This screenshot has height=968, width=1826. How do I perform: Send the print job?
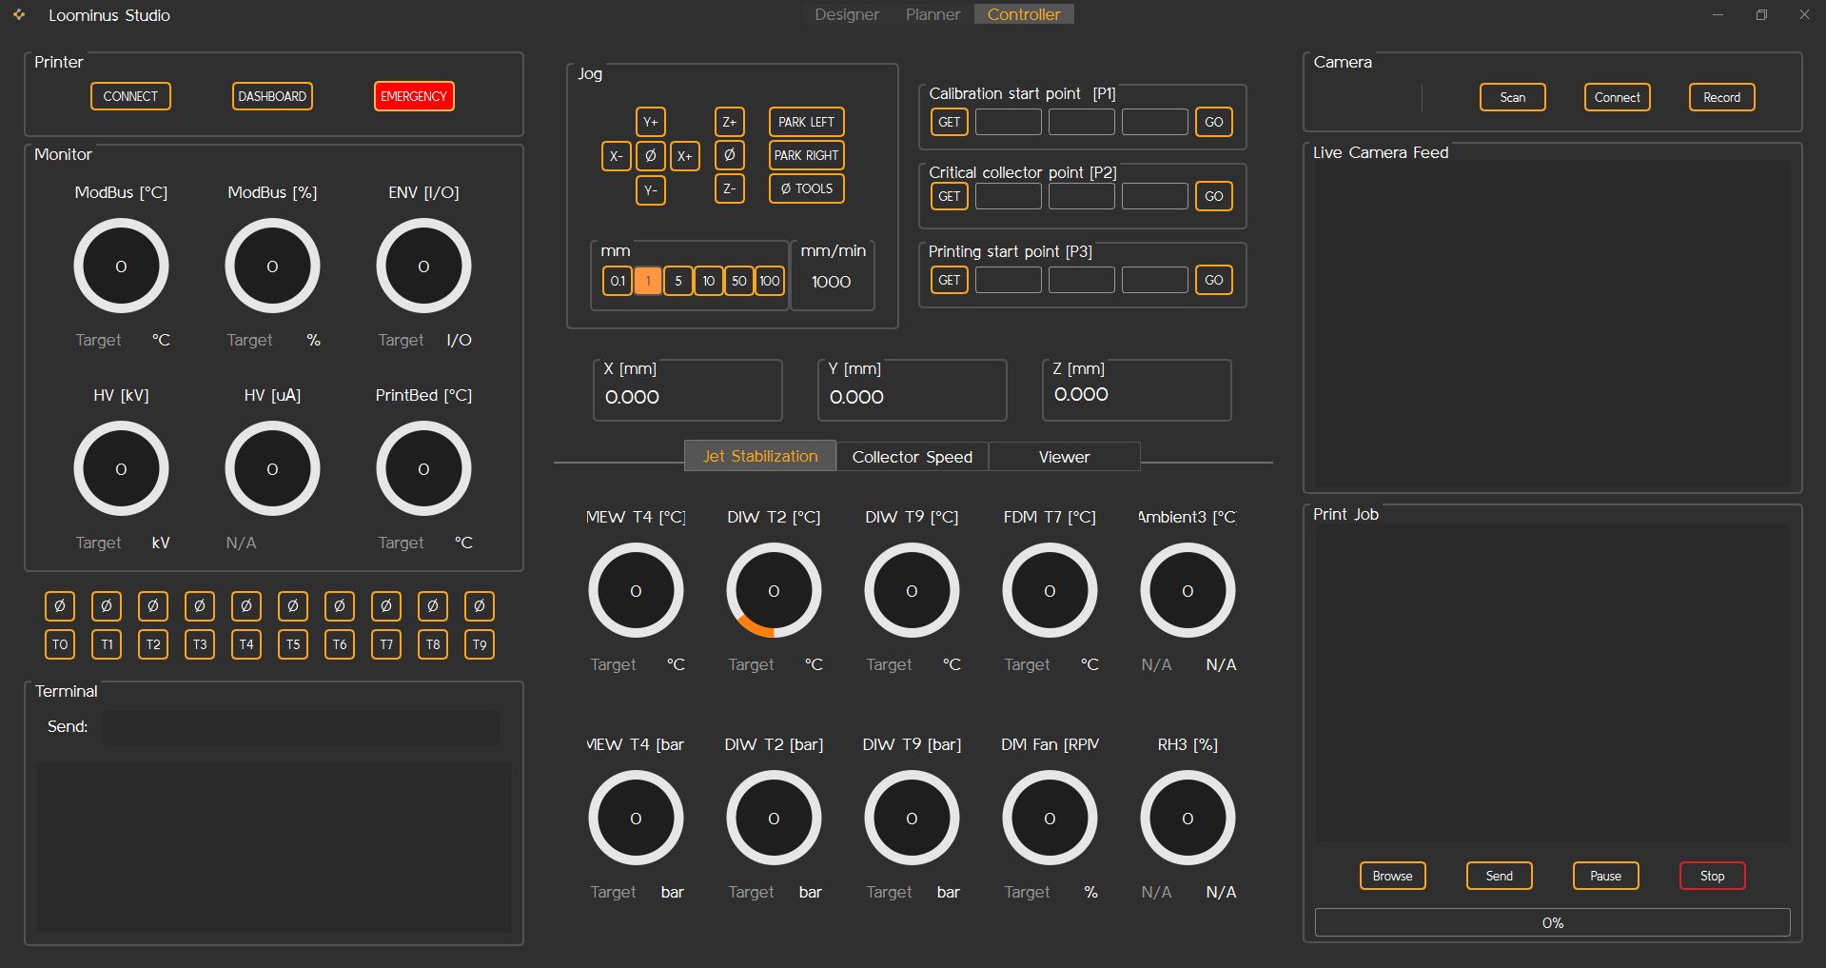1500,876
